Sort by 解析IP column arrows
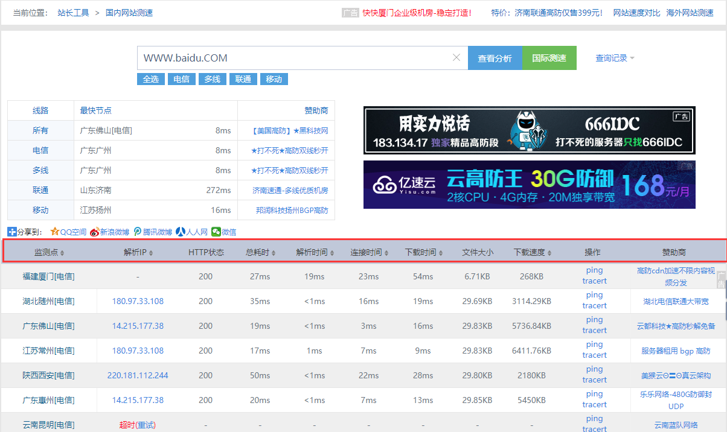Viewport: 727px width, 432px height. tap(151, 253)
